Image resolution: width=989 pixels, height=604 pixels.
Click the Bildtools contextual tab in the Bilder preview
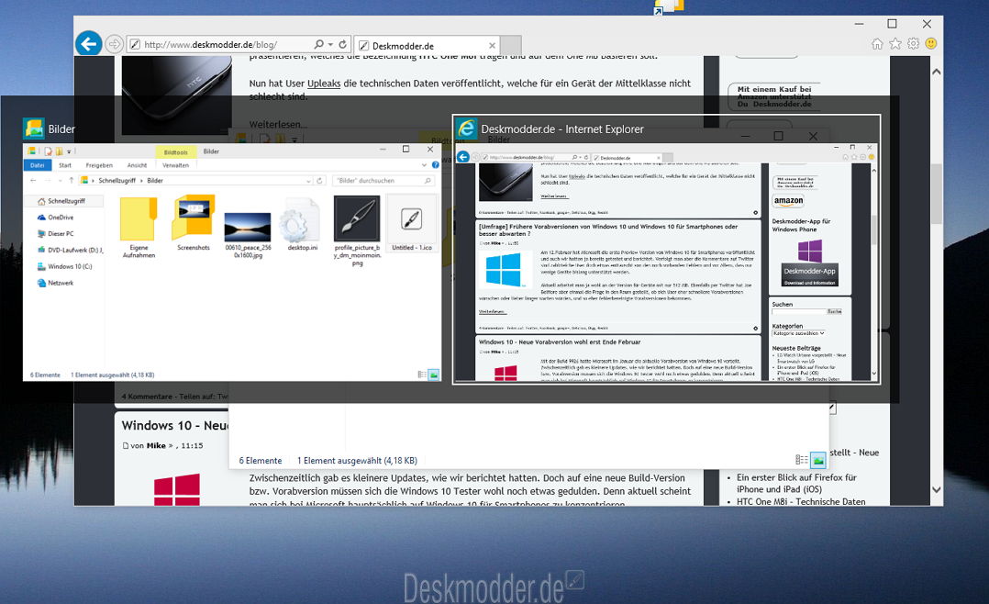[x=175, y=152]
